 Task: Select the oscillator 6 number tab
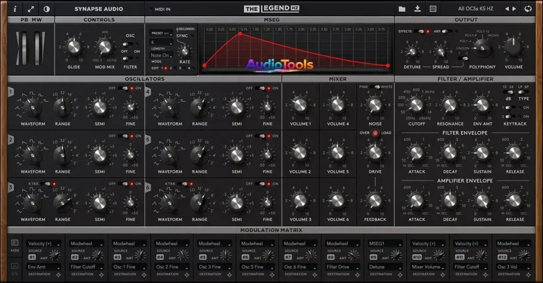(148, 188)
